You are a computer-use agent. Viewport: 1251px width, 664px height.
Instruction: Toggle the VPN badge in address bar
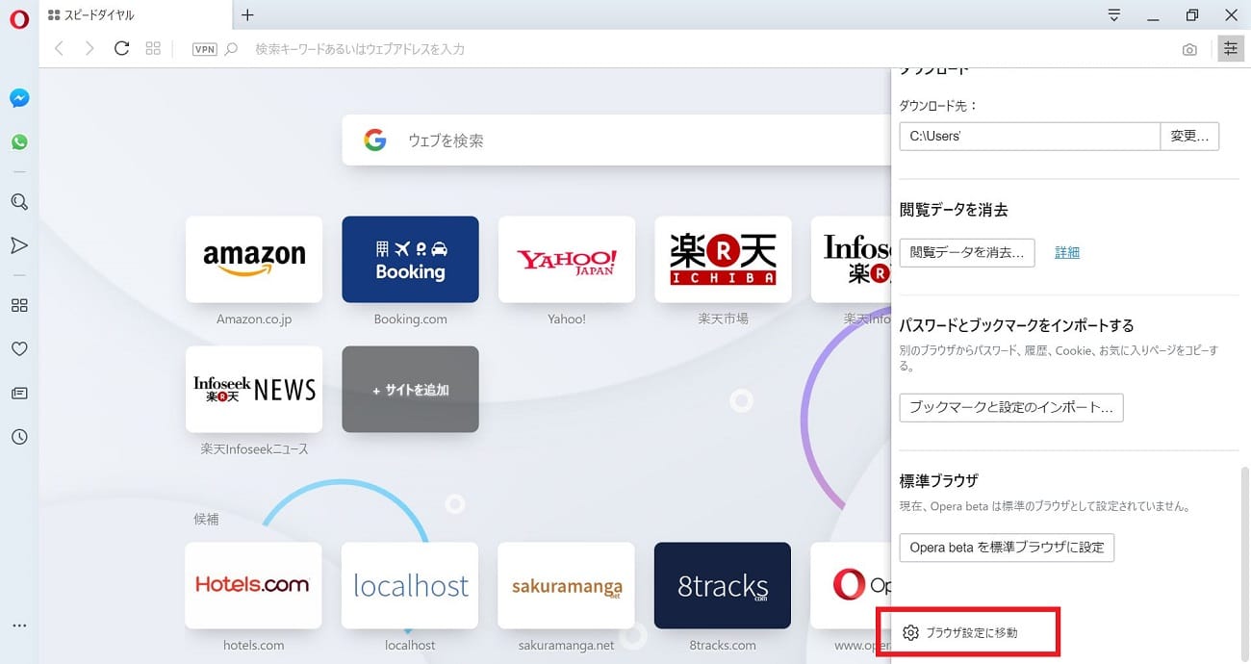click(x=204, y=49)
